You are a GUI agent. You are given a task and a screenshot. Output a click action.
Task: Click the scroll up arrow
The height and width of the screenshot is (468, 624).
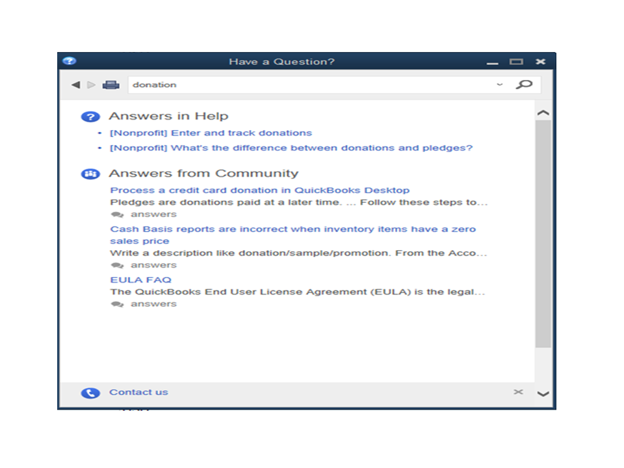pyautogui.click(x=543, y=113)
